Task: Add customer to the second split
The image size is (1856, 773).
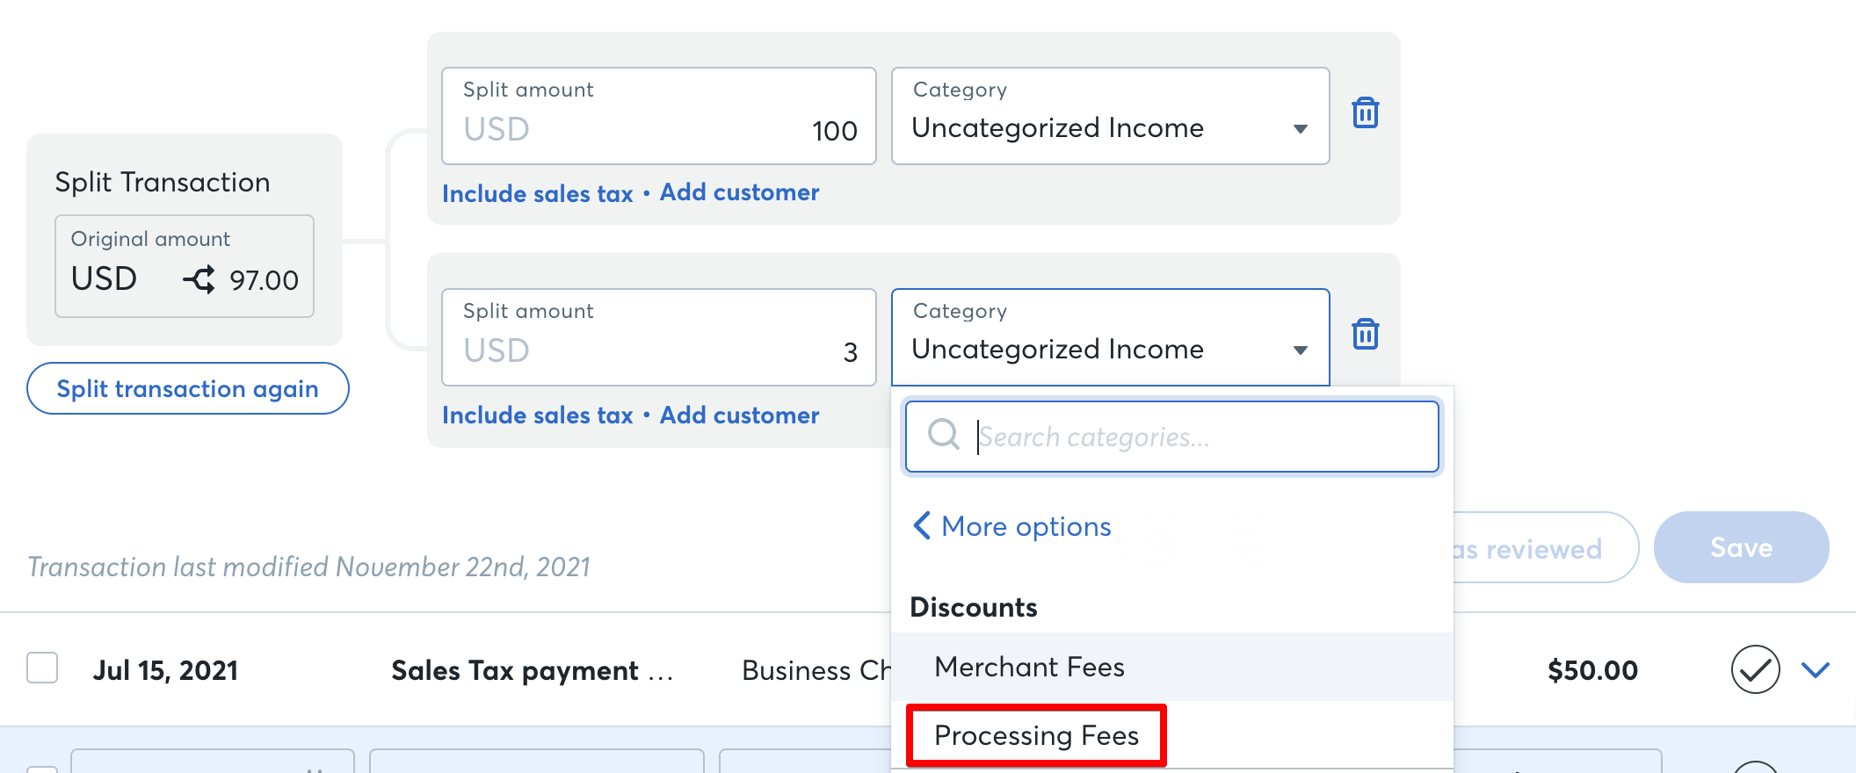Action: point(738,415)
